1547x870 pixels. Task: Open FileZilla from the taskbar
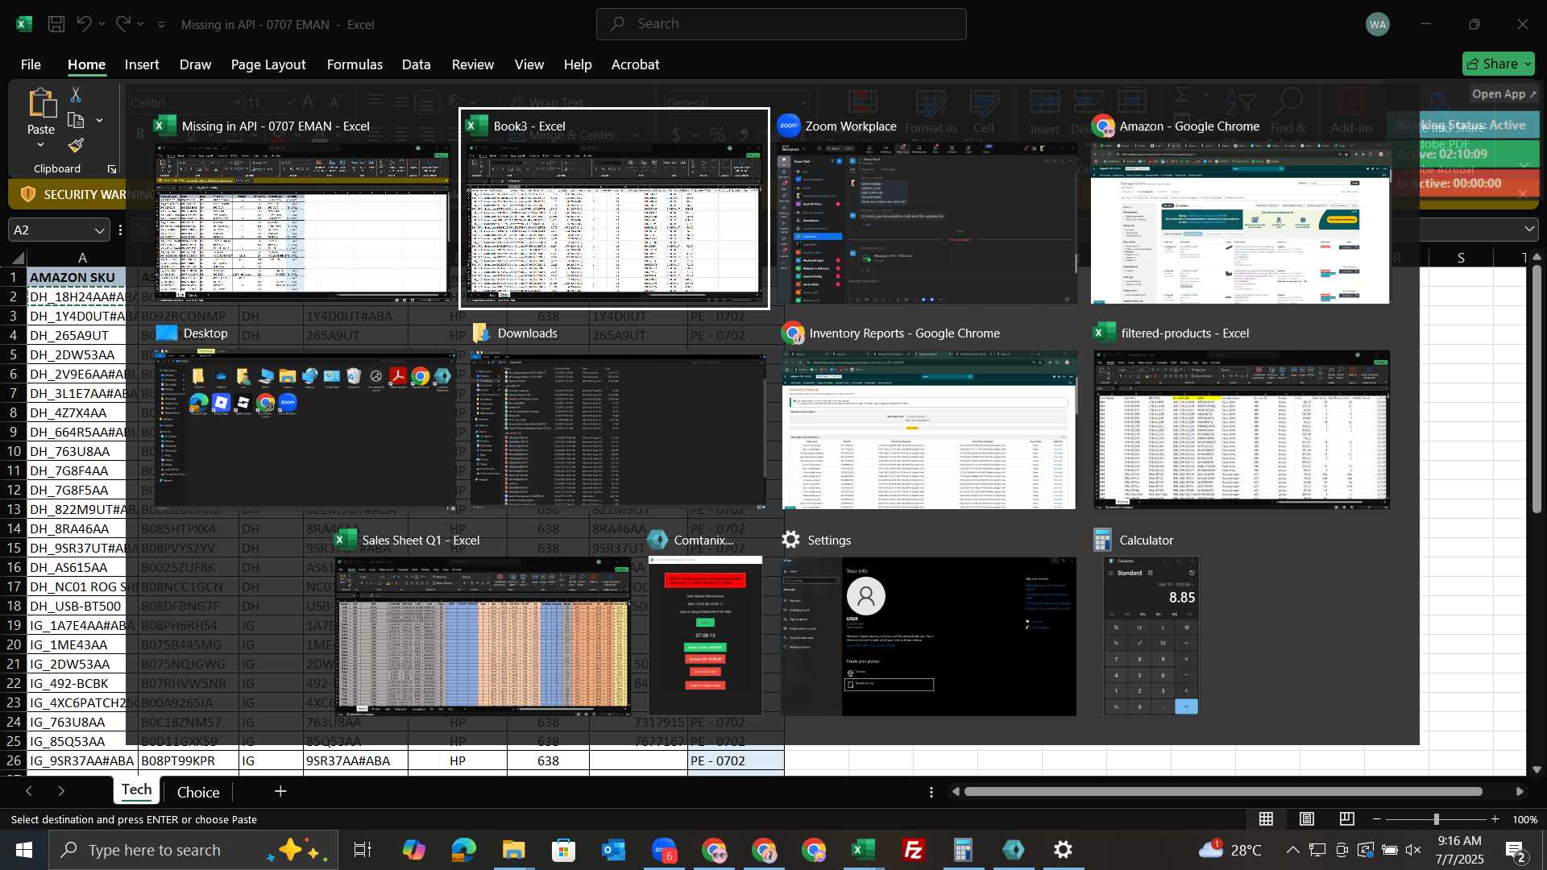point(914,850)
